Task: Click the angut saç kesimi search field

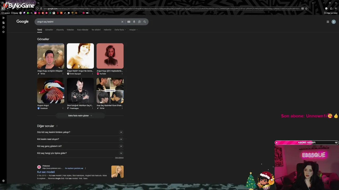Action: point(78,22)
